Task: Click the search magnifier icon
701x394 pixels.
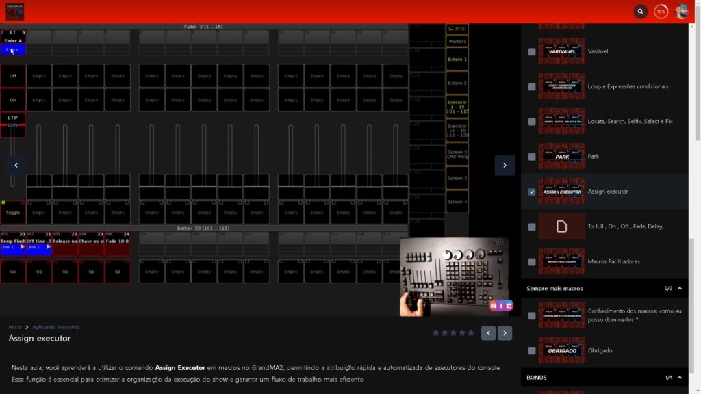Action: coord(640,12)
